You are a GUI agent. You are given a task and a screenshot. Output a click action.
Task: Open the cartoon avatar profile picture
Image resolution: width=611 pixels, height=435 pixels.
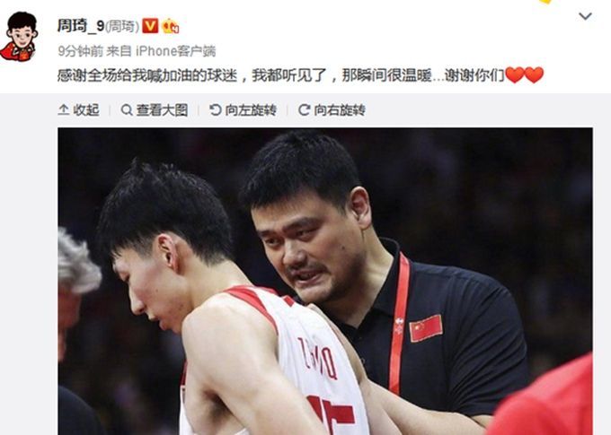(x=20, y=37)
